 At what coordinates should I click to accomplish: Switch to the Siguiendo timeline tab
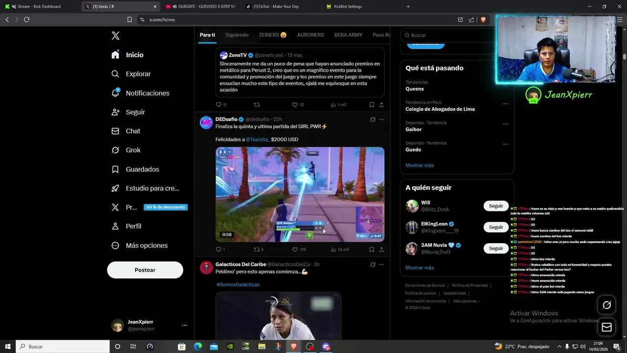click(x=237, y=35)
